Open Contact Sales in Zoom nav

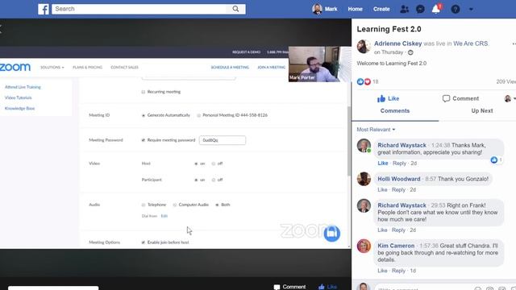pyautogui.click(x=124, y=68)
